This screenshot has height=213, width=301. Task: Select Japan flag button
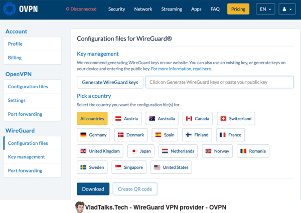pyautogui.click(x=141, y=151)
